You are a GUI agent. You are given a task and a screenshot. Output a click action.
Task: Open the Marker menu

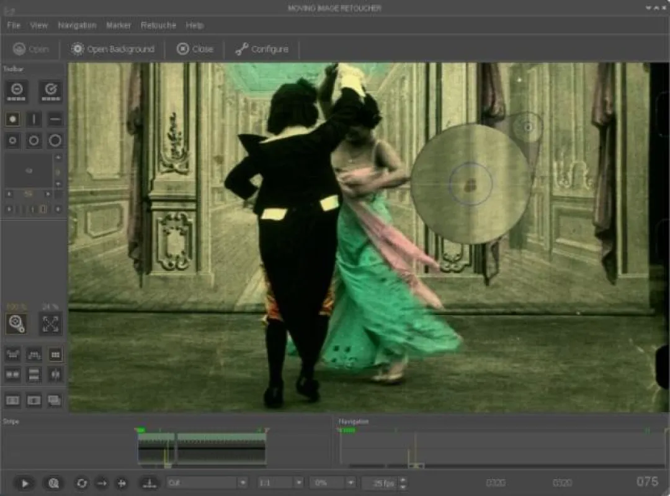tap(118, 25)
